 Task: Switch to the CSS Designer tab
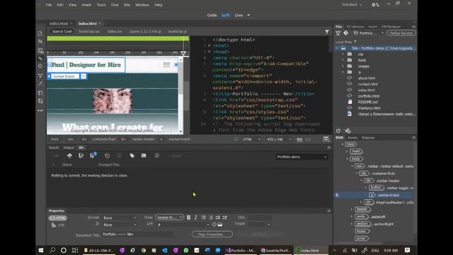tap(391, 27)
